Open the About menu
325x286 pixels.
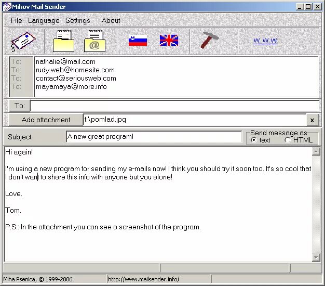coord(111,20)
